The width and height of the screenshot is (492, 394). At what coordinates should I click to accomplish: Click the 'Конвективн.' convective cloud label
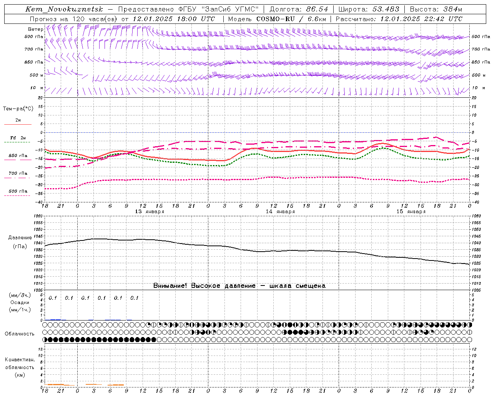[x=20, y=360]
